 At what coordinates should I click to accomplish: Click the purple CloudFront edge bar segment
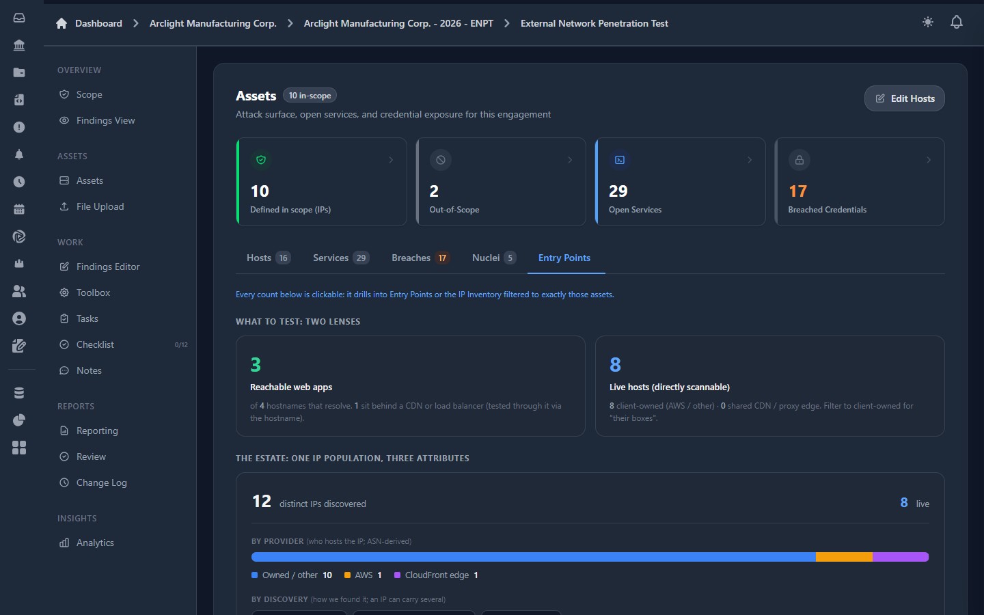(901, 557)
